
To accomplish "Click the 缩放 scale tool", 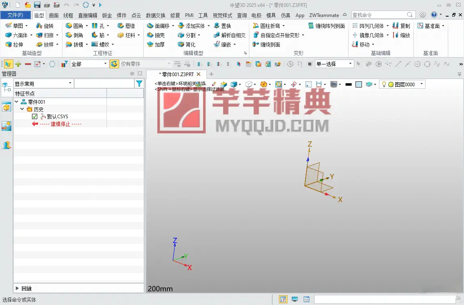I will click(x=401, y=35).
